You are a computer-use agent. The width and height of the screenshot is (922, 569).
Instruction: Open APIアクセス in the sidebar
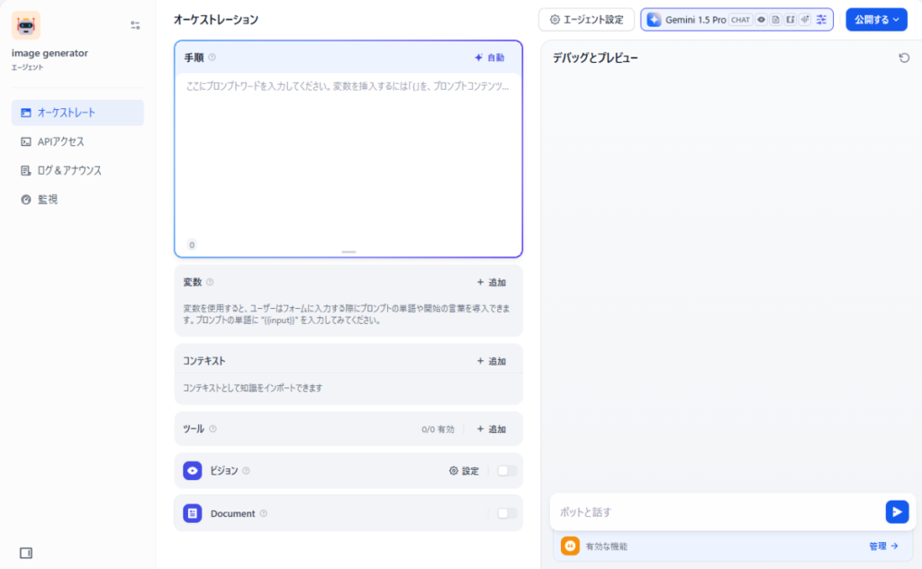point(60,141)
